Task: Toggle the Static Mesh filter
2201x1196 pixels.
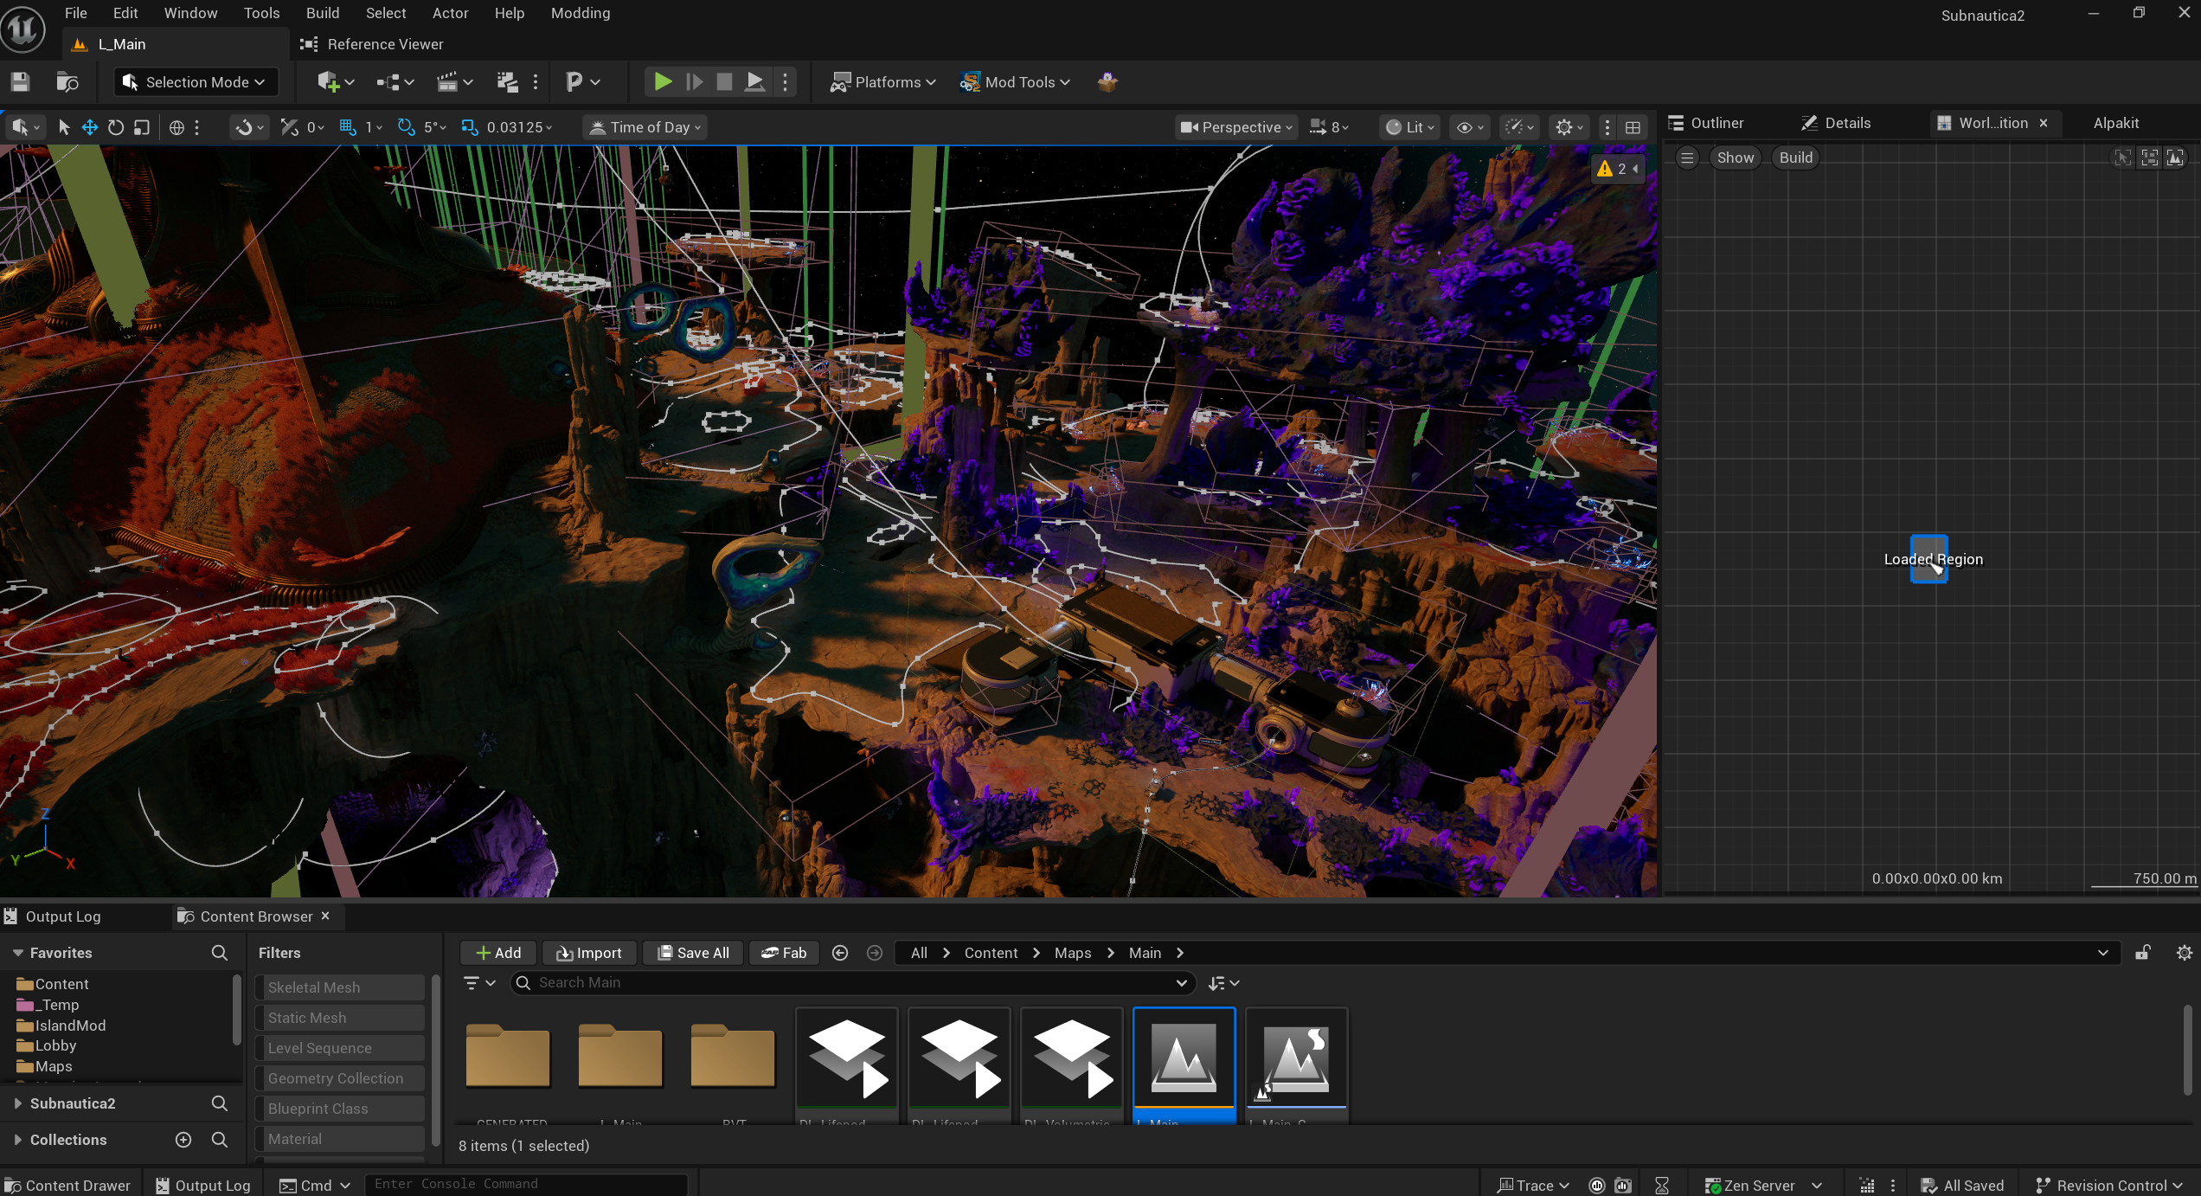Action: point(339,1018)
